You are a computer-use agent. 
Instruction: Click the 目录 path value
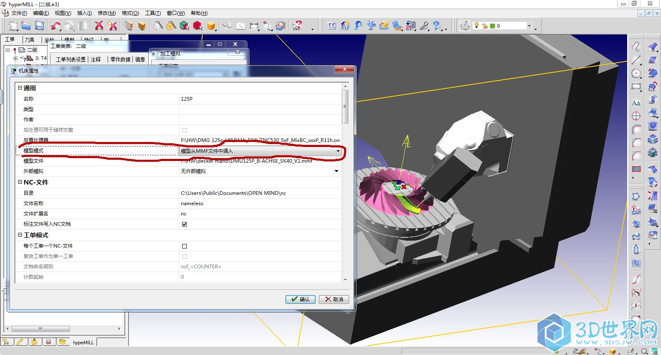click(x=260, y=193)
